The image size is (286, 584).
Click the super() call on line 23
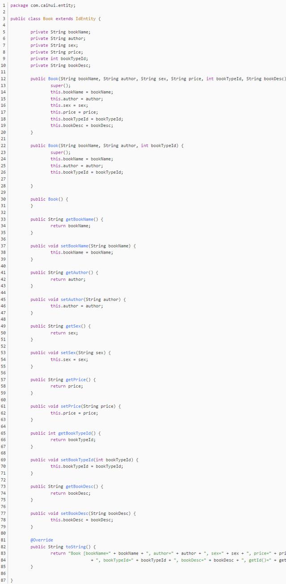pyautogui.click(x=60, y=152)
